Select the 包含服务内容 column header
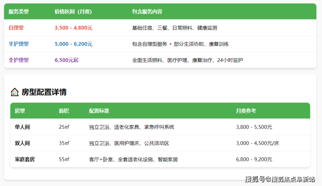 (x=147, y=11)
